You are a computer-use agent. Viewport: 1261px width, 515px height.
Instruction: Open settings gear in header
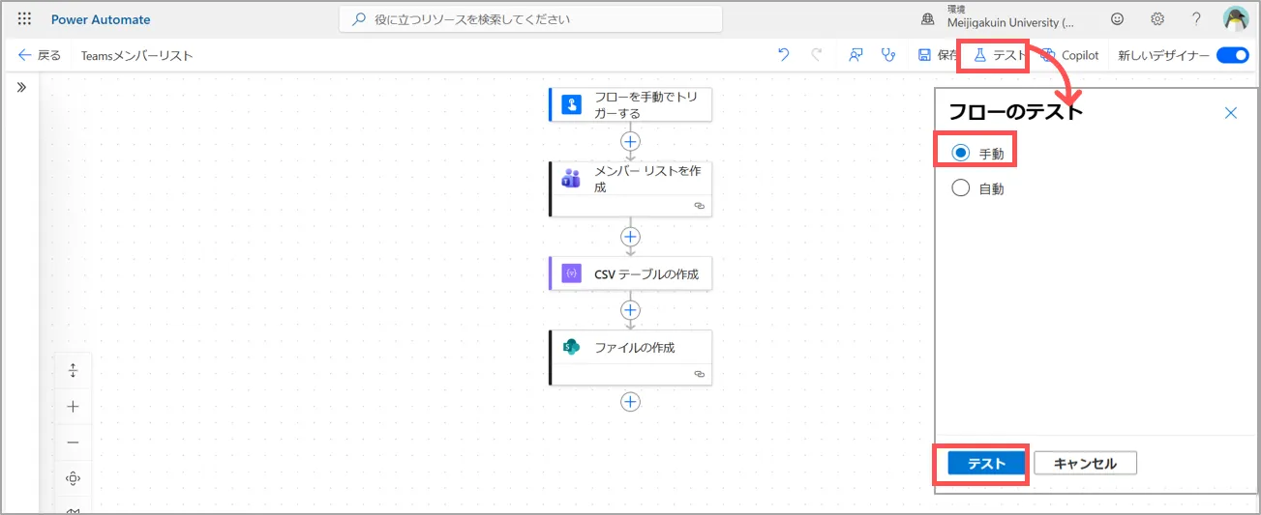tap(1157, 19)
